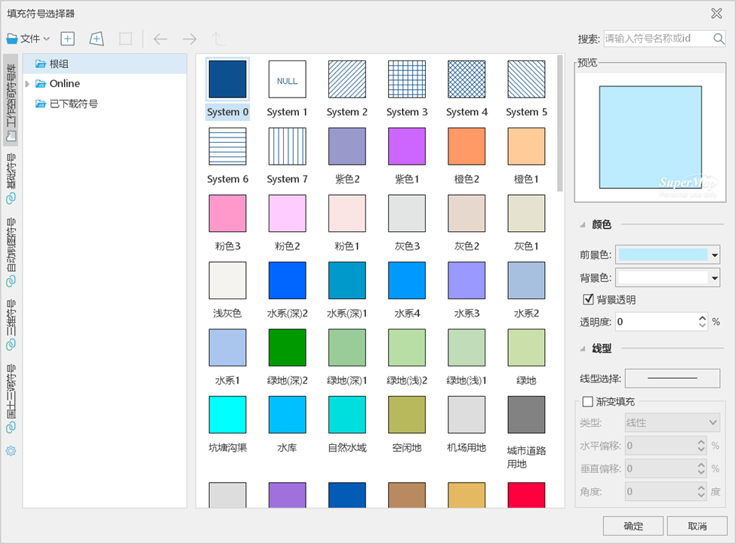Toggle the 背景透明 checkbox
The image size is (736, 544).
coord(589,299)
